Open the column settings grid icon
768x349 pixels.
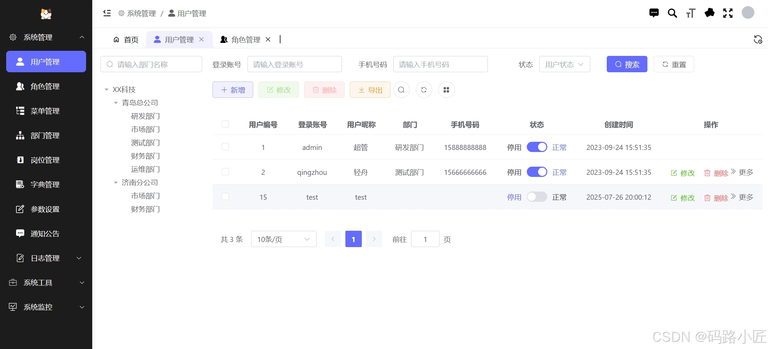[x=446, y=90]
